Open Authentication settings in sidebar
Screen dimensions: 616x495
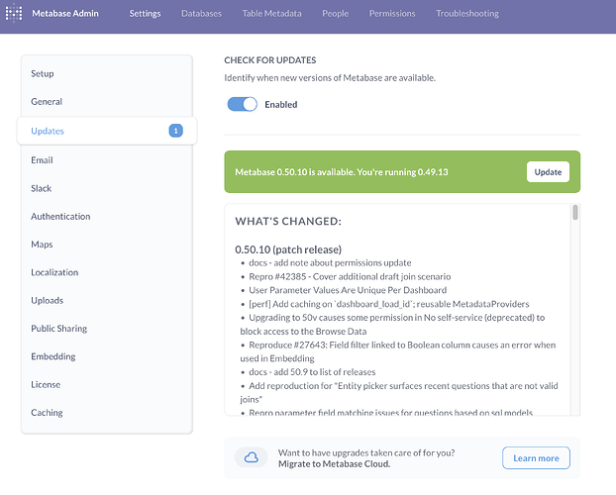(107, 217)
